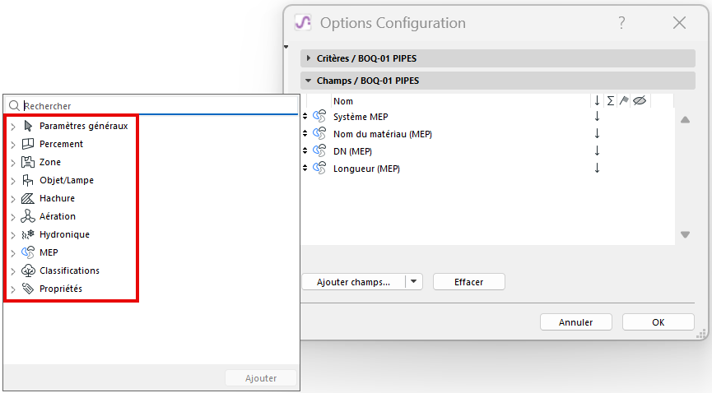Expand the Objet/Lampe group

(x=12, y=181)
